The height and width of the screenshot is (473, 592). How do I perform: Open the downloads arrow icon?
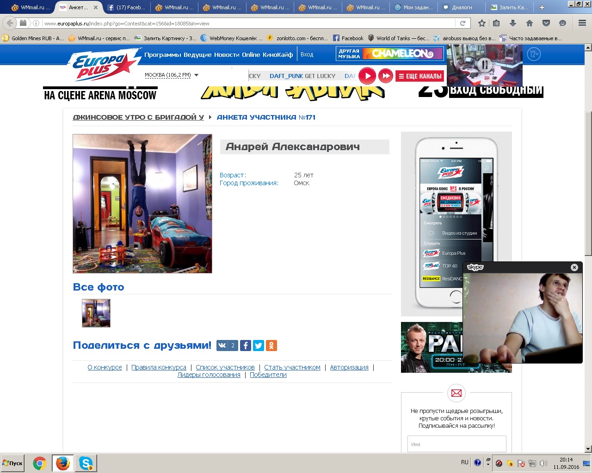513,23
